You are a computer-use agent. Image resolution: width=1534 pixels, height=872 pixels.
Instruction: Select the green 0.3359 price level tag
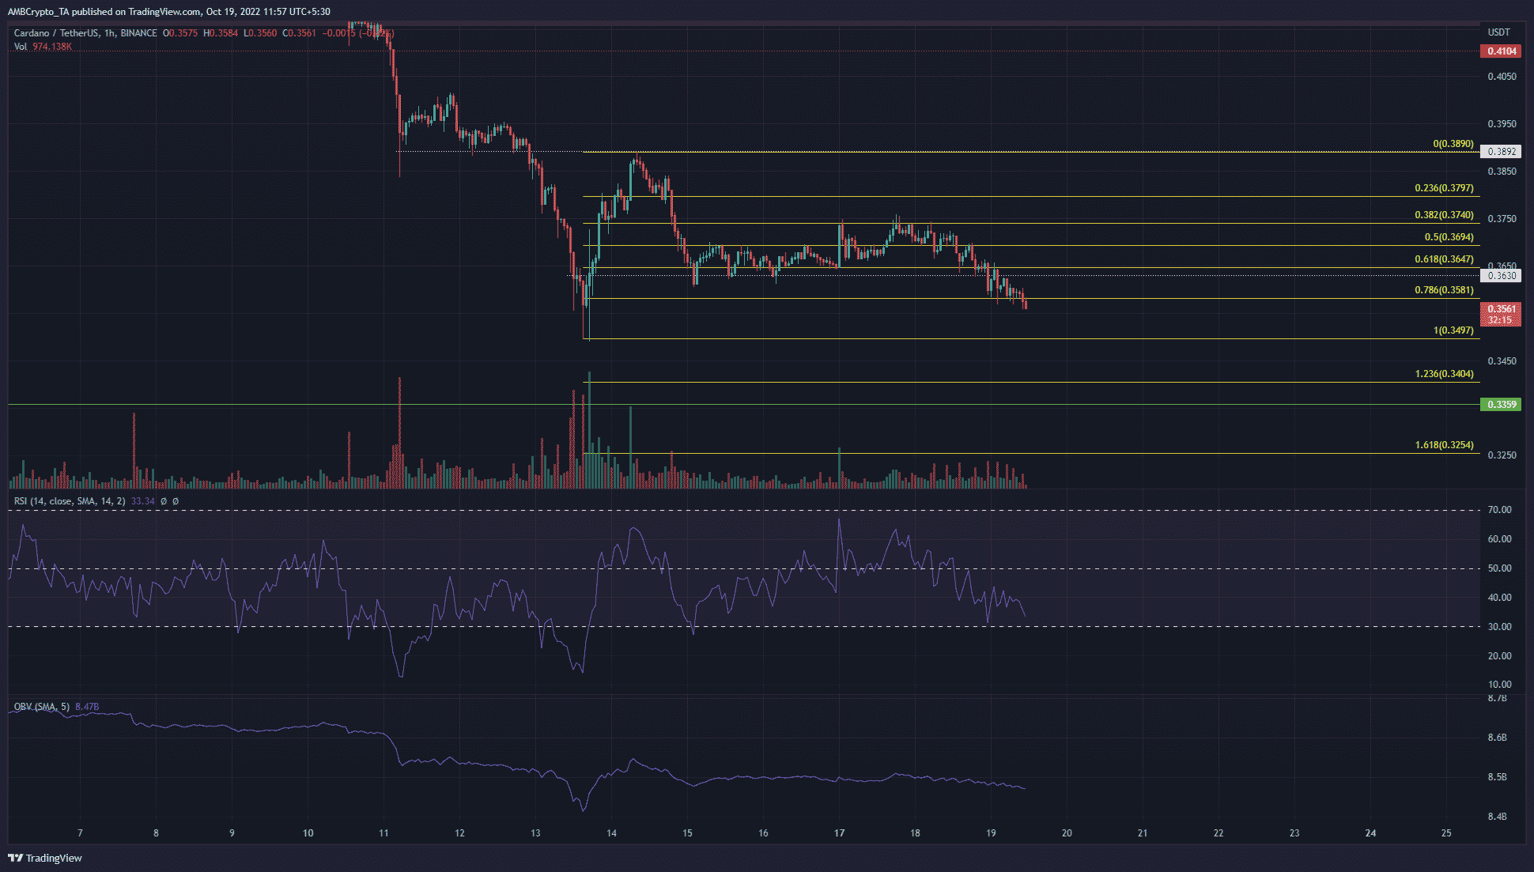(x=1502, y=405)
